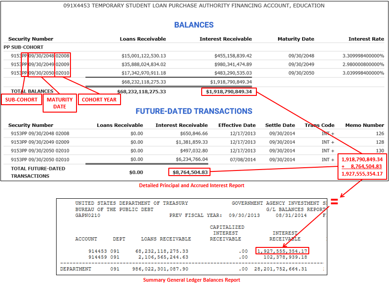This screenshot has height=284, width=389.
Task: Click the DEPARTMENT row label in ledger
Action: point(76,269)
